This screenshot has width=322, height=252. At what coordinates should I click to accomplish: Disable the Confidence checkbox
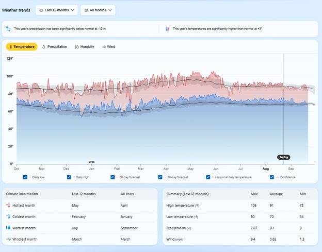272,177
